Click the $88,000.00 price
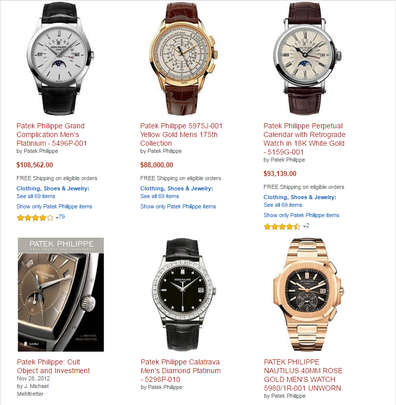This screenshot has width=396, height=405. [157, 165]
